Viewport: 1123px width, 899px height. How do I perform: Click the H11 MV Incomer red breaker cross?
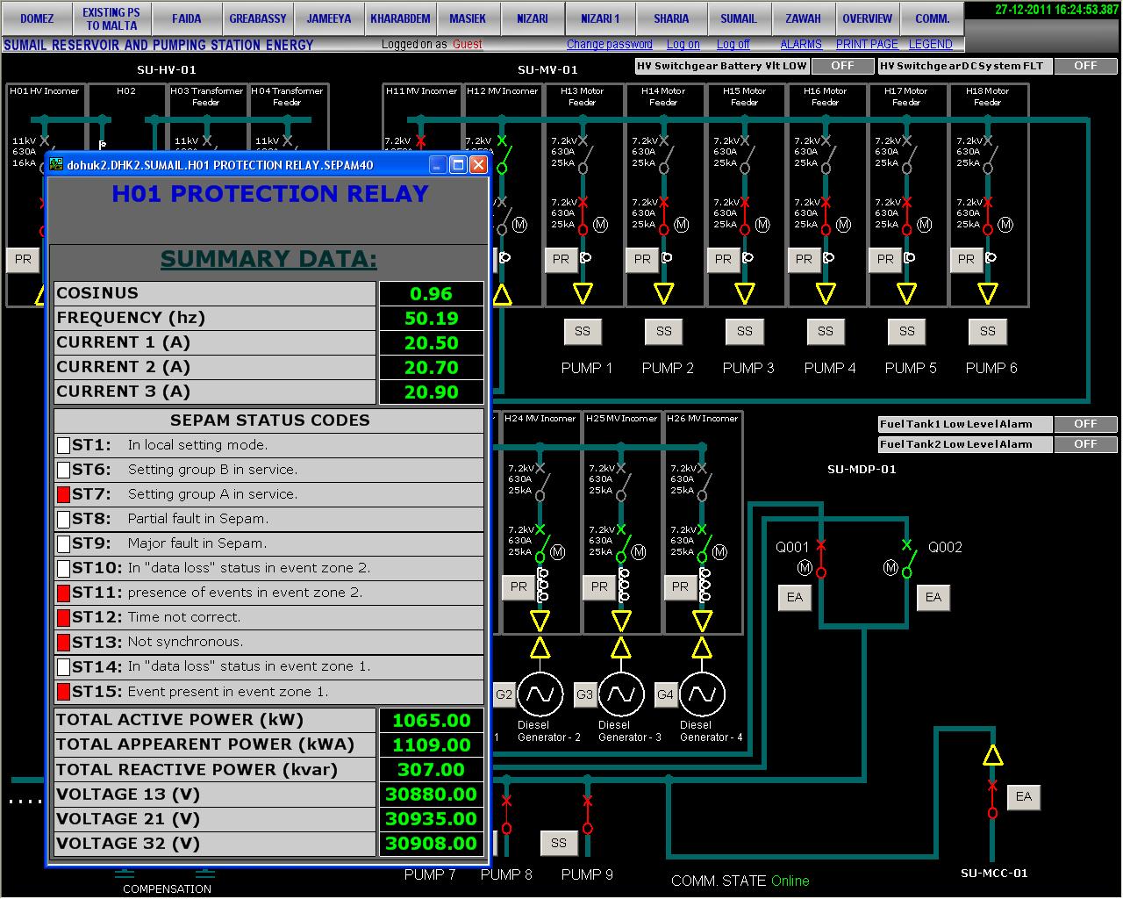click(421, 140)
